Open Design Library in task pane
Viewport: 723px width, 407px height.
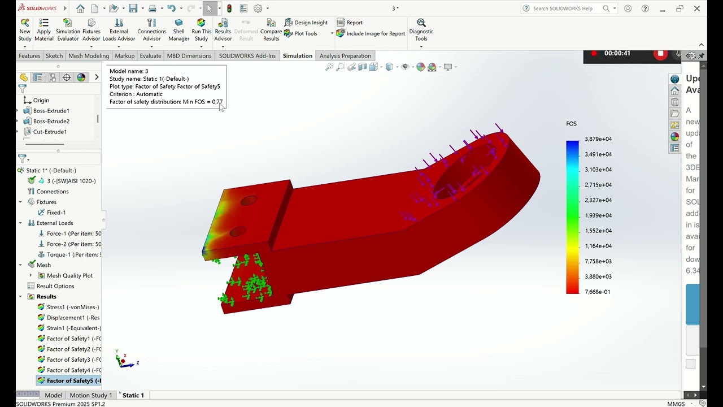[675, 102]
